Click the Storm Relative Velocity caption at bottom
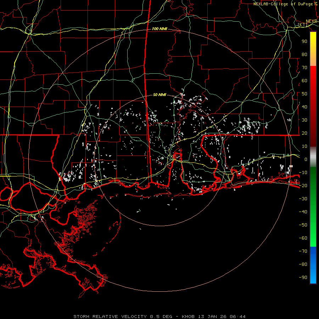Screen dimensions: 319x319 [159, 317]
